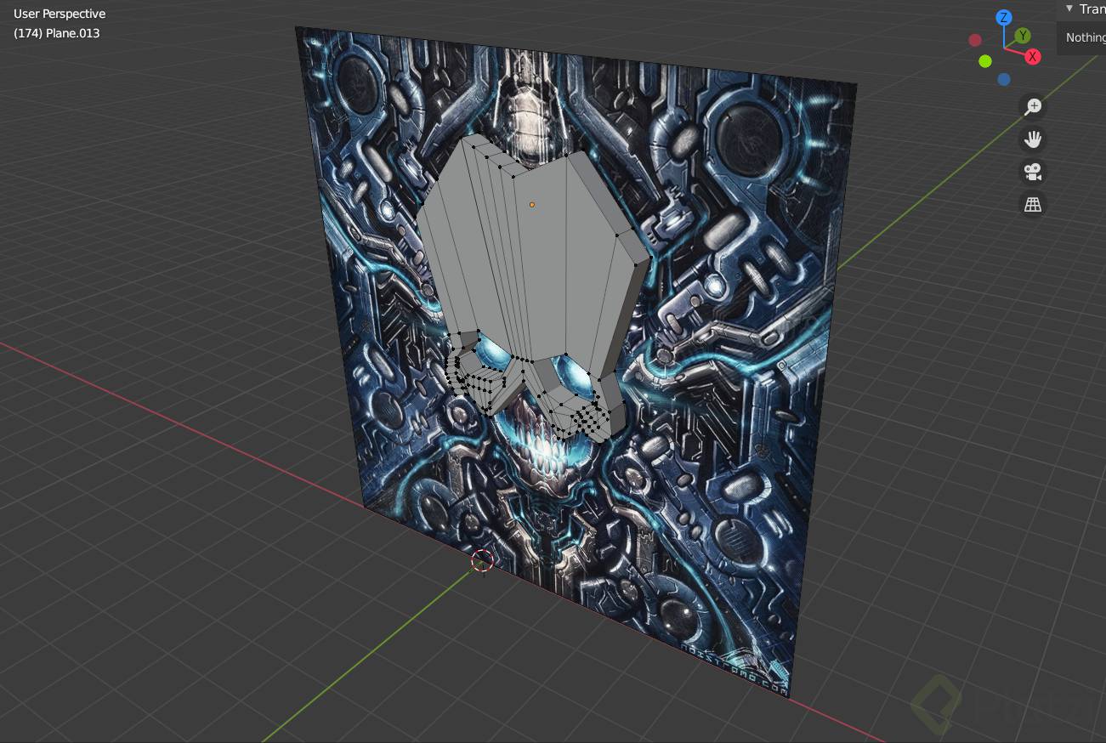The image size is (1106, 743).
Task: Click the green Y axis on navigation gizmo
Action: pyautogui.click(x=1023, y=36)
